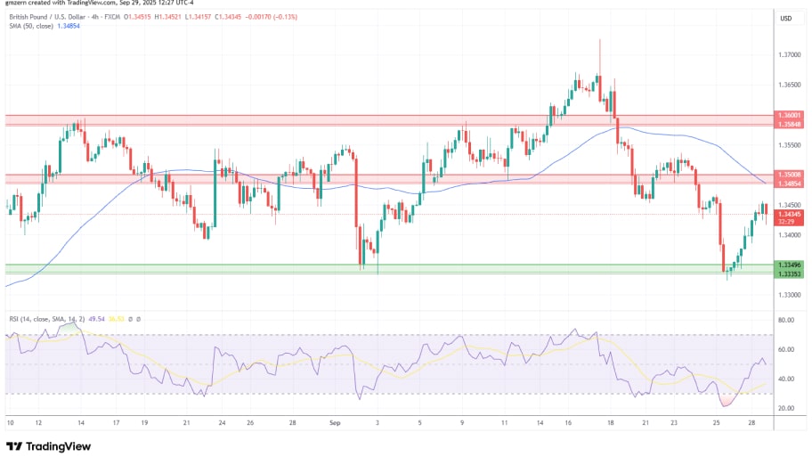Viewport: 812px width, 457px height.
Task: Click the 1.33496 green support label
Action: click(789, 265)
